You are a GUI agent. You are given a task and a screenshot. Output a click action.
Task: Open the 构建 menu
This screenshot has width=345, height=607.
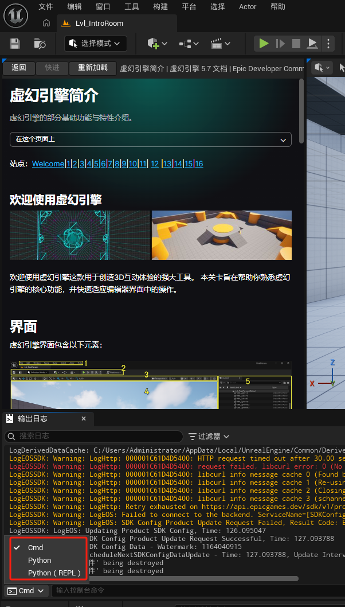(x=160, y=6)
